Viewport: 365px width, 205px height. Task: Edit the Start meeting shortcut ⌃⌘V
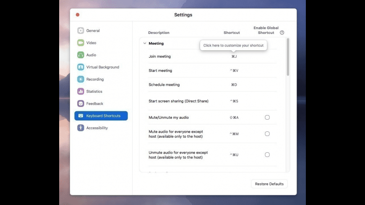234,71
